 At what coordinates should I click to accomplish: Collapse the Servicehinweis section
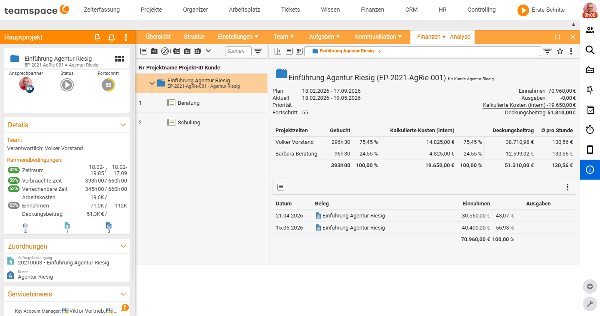[x=123, y=294]
